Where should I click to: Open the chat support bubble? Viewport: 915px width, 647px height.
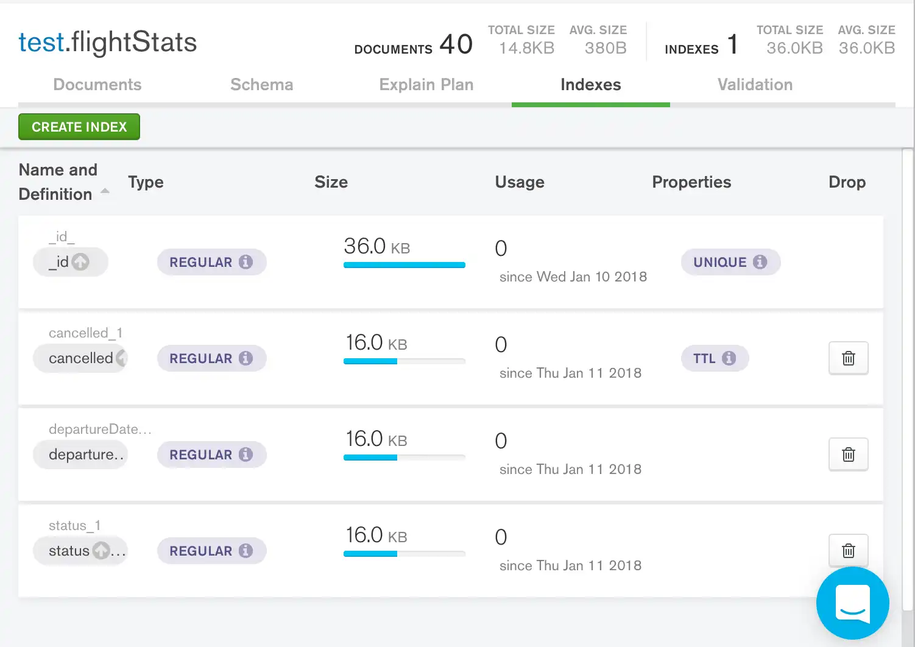coord(852,603)
